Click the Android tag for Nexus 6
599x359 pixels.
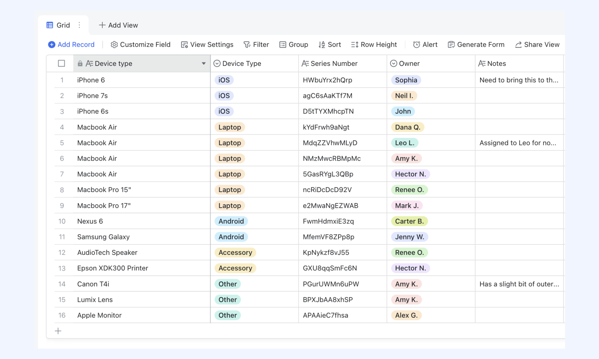pyautogui.click(x=231, y=221)
